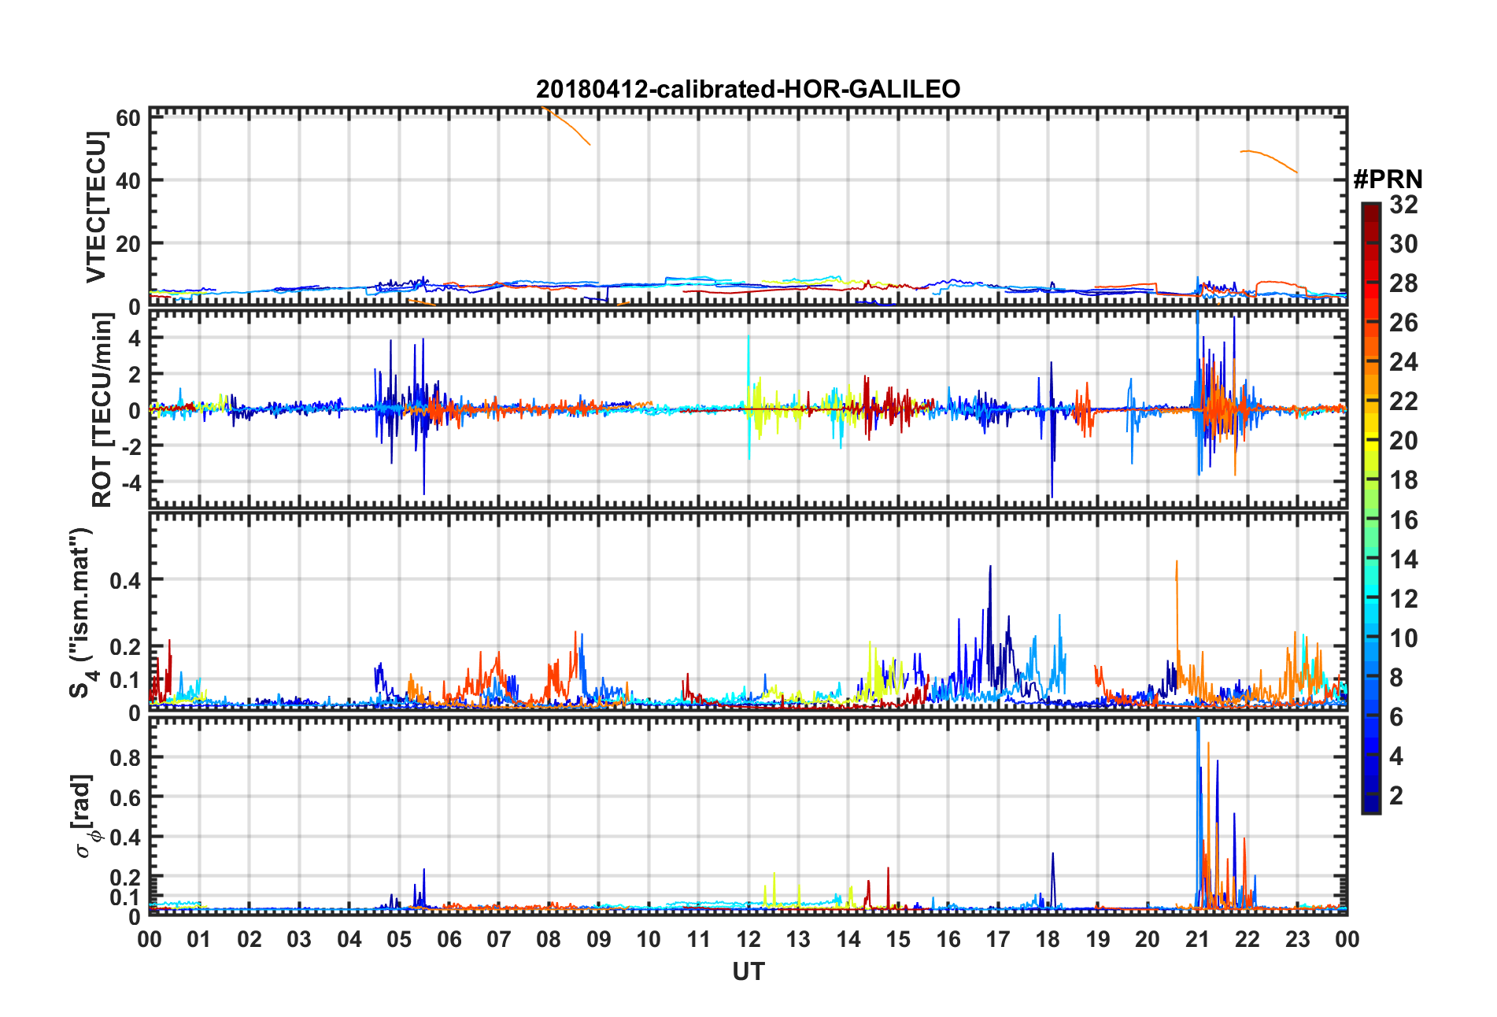
Task: Click colorbar tick label 6
Action: [x=1396, y=717]
